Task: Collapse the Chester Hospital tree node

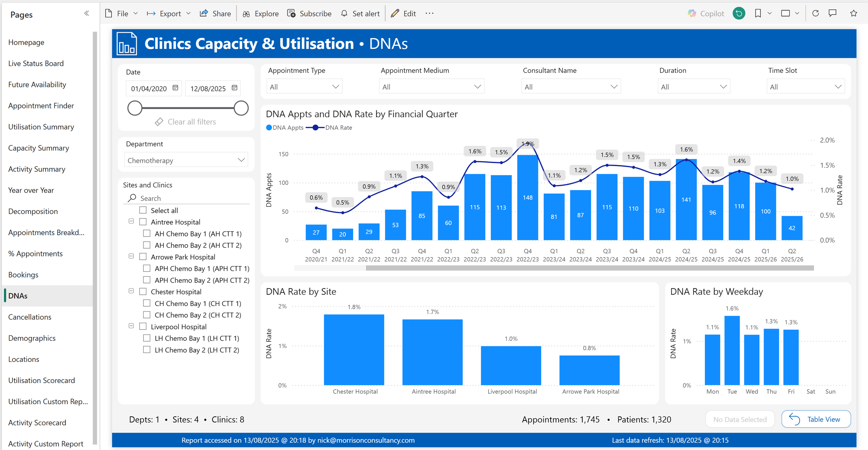Action: 131,291
